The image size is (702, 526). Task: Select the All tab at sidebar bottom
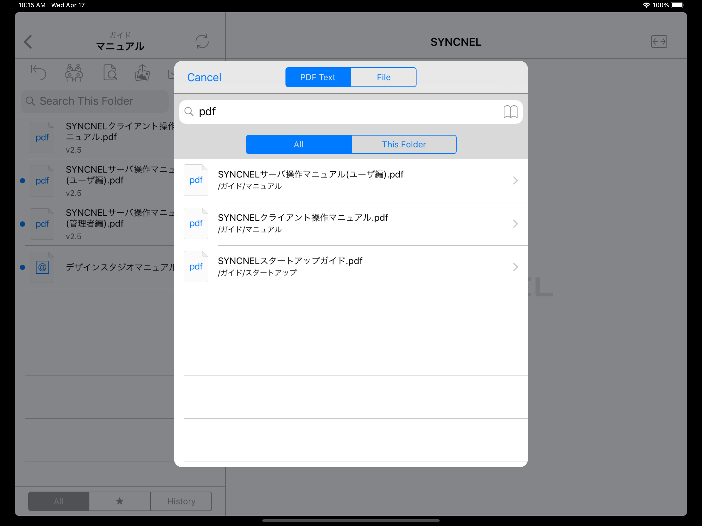pos(59,501)
